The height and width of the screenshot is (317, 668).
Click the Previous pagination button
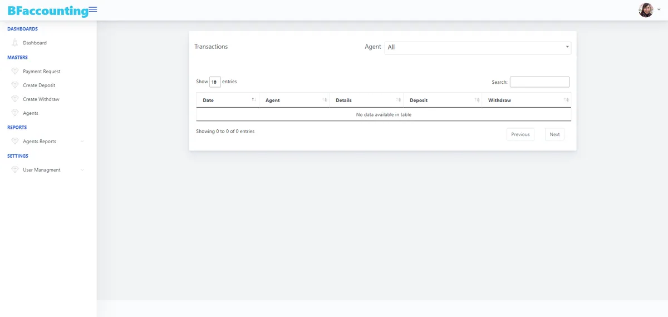pyautogui.click(x=520, y=134)
